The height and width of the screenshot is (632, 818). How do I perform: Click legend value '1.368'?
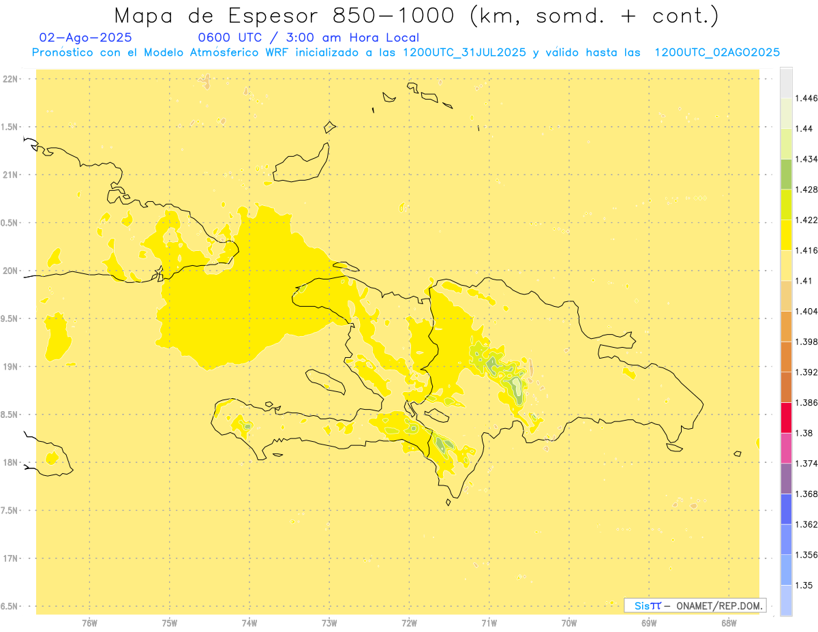click(806, 494)
